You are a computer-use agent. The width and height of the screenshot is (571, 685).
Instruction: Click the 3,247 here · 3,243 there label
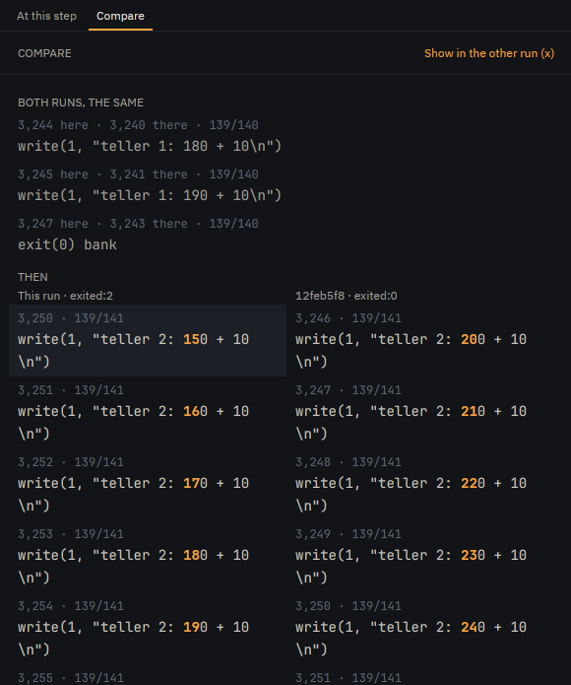point(138,224)
